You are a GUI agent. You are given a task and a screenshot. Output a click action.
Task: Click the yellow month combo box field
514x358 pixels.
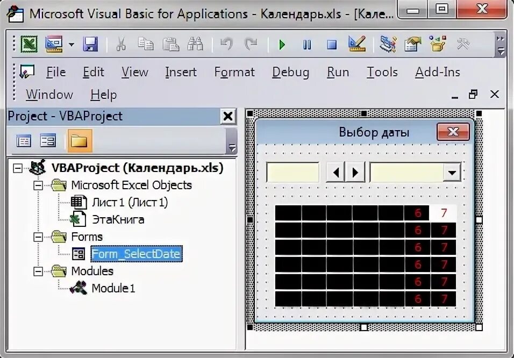pyautogui.click(x=406, y=172)
